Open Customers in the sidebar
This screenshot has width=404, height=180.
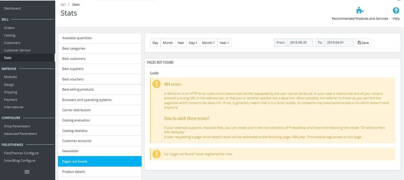click(12, 43)
